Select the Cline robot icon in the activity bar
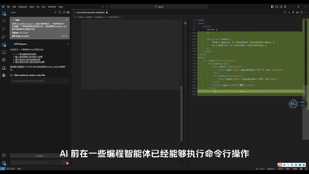The width and height of the screenshot is (309, 174). [x=3, y=75]
